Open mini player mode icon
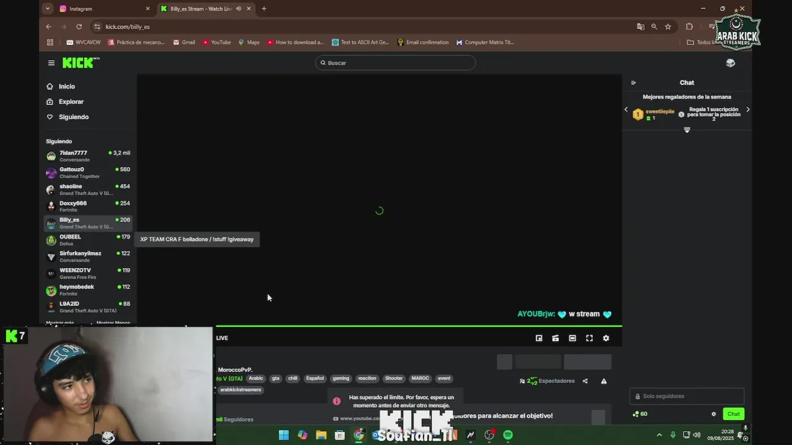The width and height of the screenshot is (792, 445). 539,338
